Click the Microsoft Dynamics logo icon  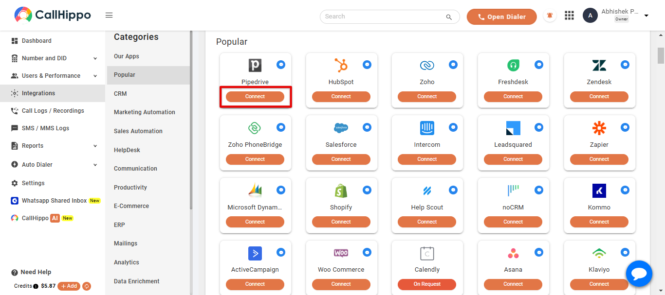tap(255, 191)
